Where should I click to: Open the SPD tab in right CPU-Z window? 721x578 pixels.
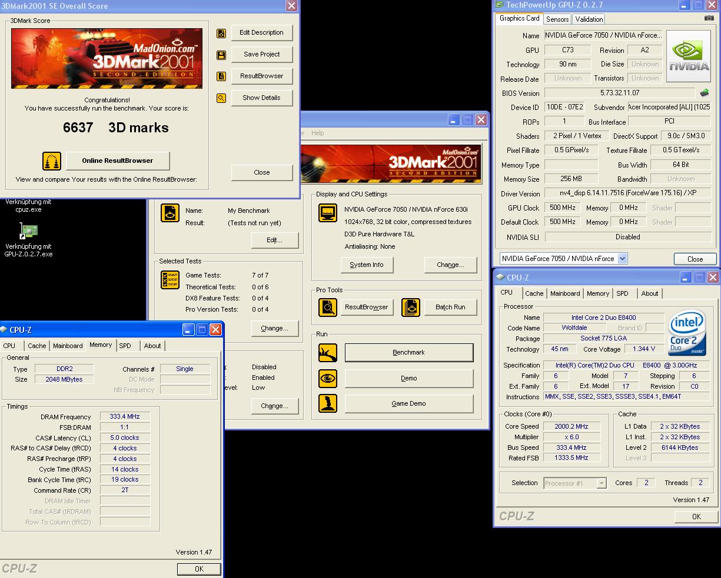pos(622,293)
